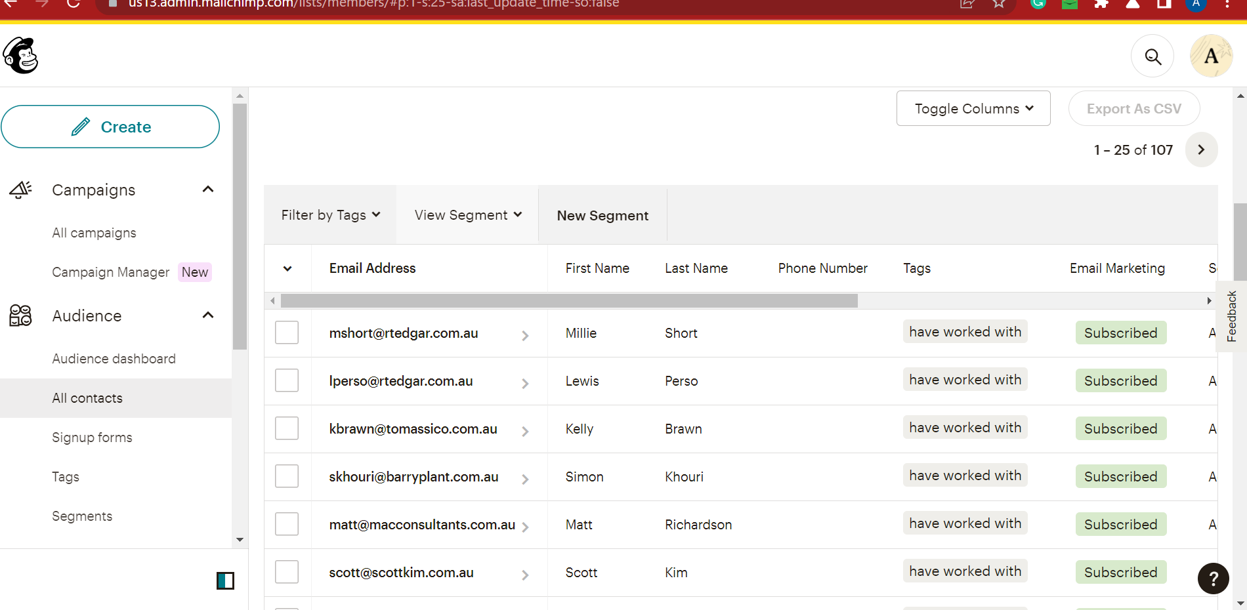Go to Audience dashboard
Screen dimensions: 1247x610
tap(114, 359)
